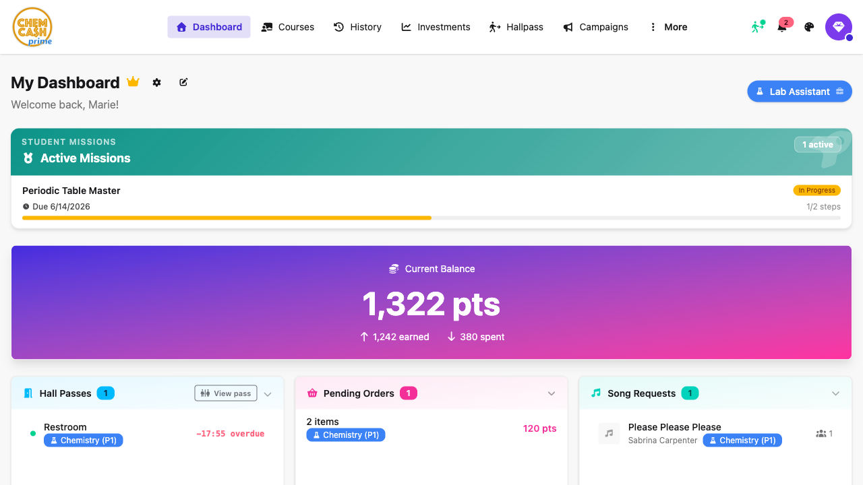Open the 2 items pending order

pyautogui.click(x=431, y=429)
